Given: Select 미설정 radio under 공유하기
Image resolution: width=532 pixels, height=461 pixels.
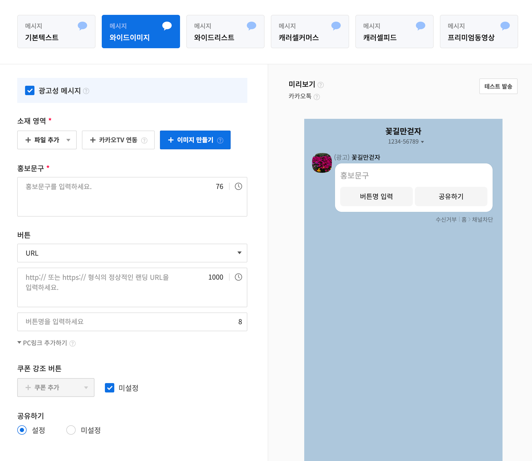Looking at the screenshot, I should [71, 430].
